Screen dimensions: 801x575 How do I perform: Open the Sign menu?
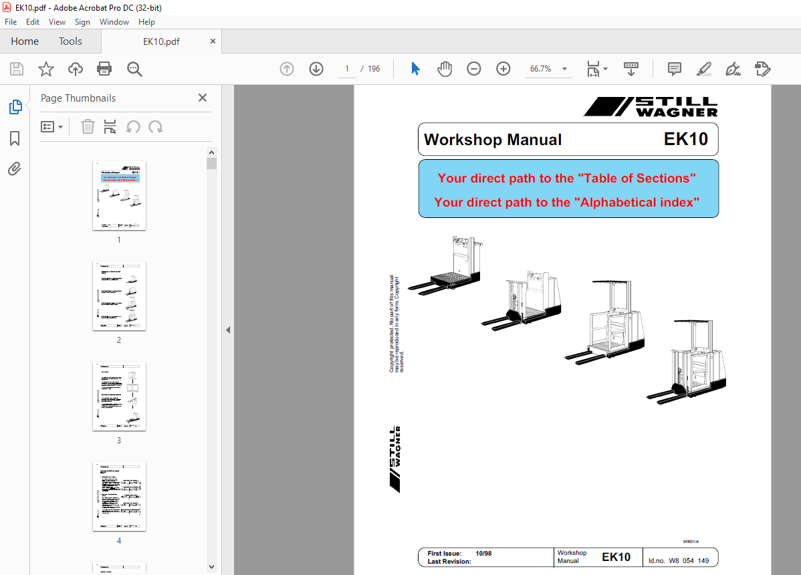[82, 22]
